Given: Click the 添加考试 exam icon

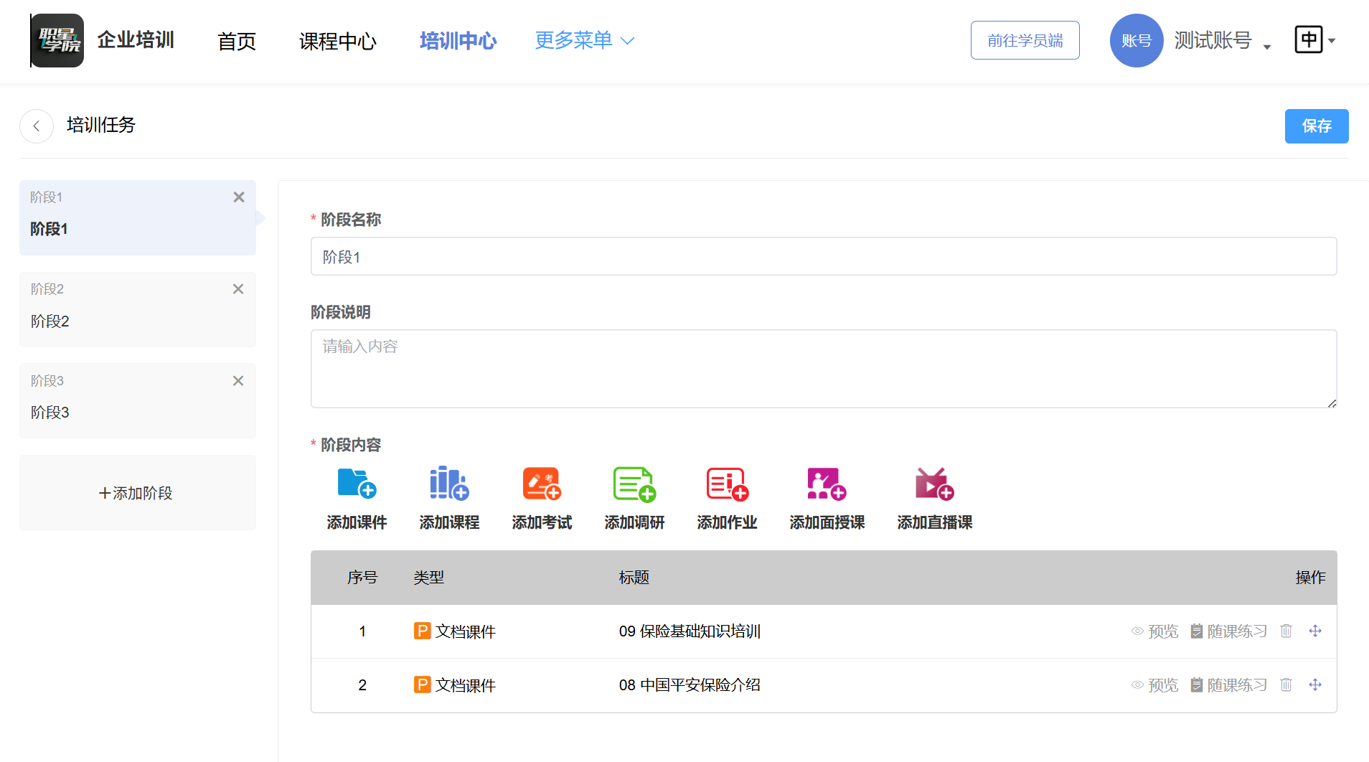Looking at the screenshot, I should pyautogui.click(x=542, y=484).
